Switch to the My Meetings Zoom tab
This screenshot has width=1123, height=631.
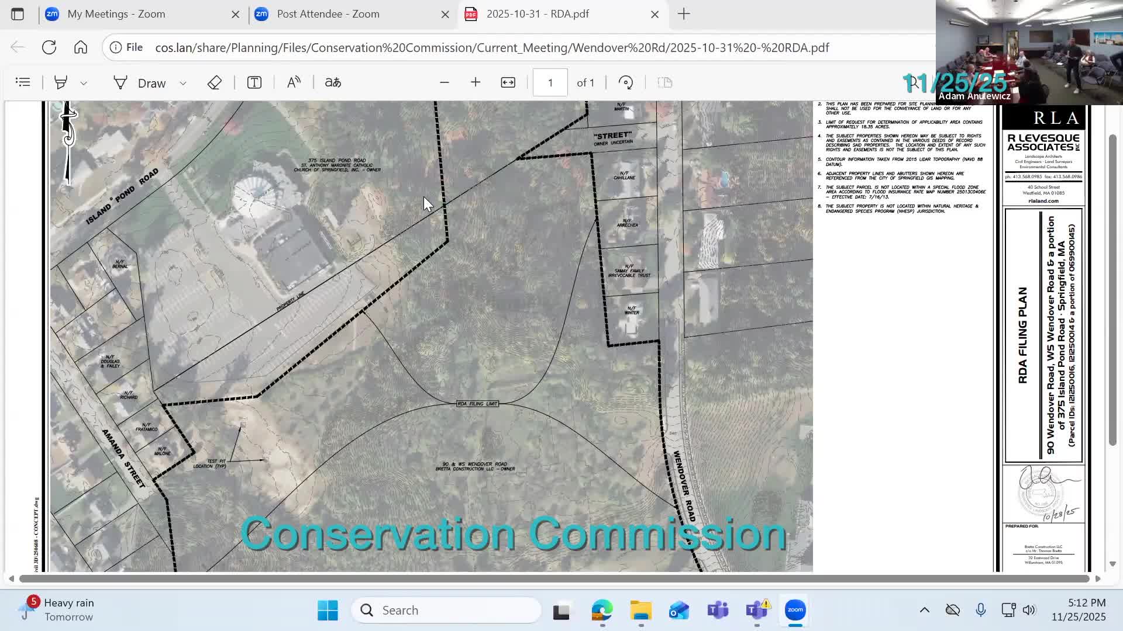117,14
